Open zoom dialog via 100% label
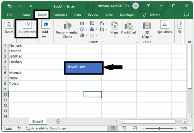Viewport: 194px width, 133px height. (x=184, y=128)
